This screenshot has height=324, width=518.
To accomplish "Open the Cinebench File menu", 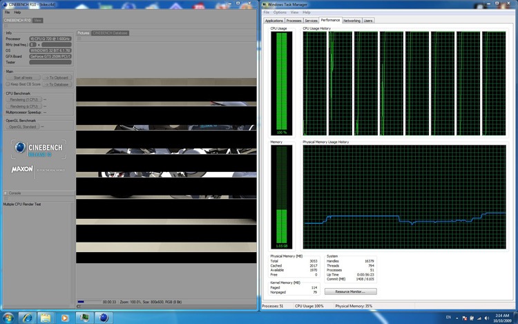I will [8, 12].
